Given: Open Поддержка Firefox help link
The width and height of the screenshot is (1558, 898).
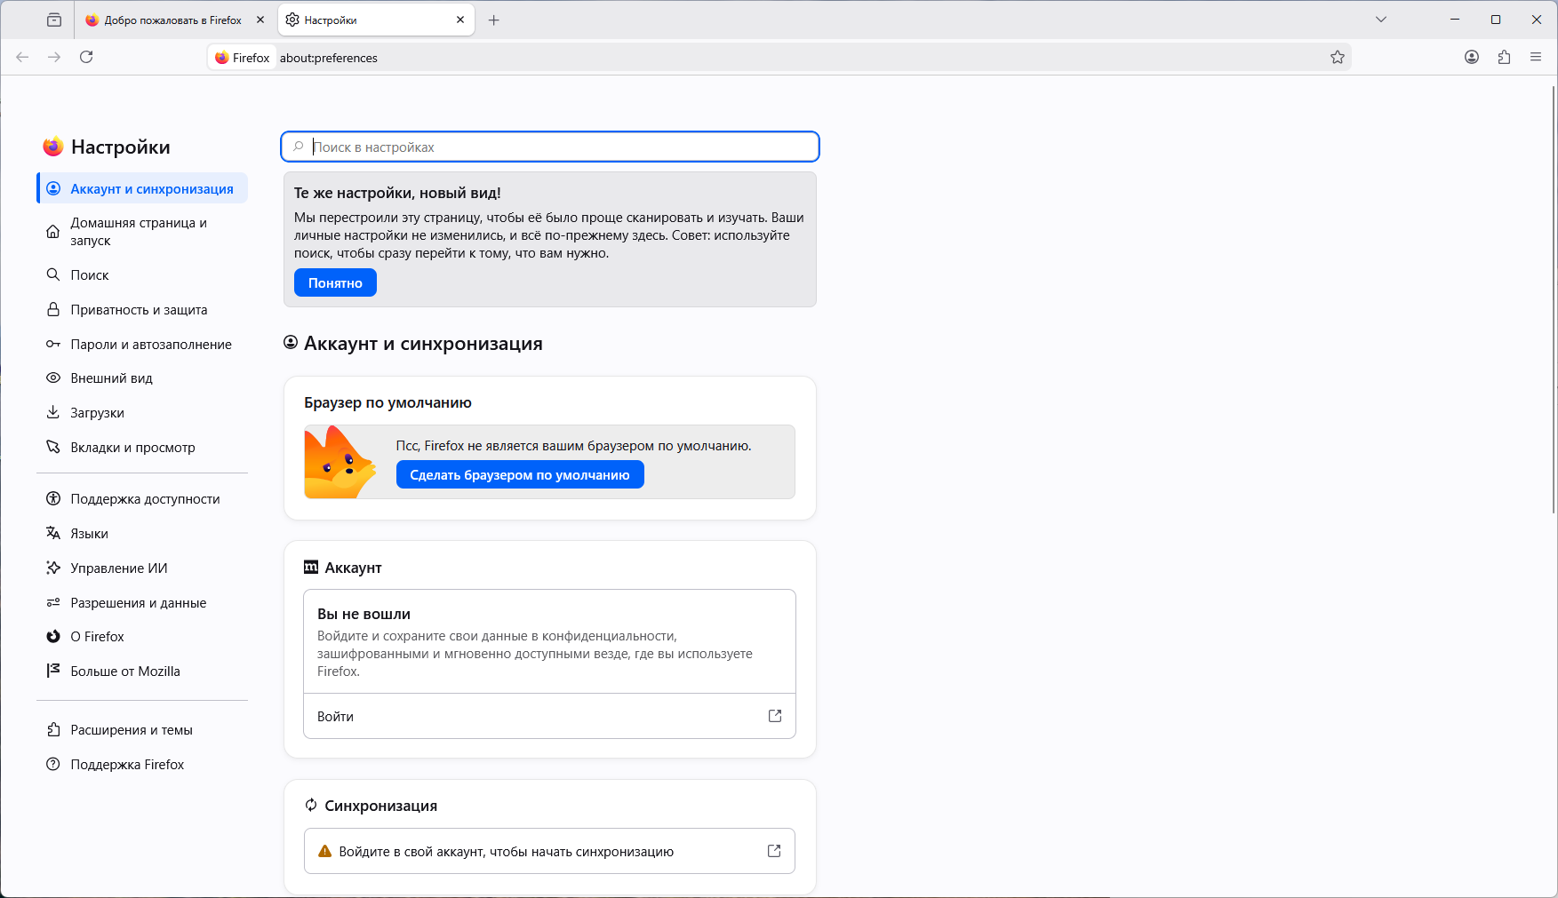Looking at the screenshot, I should pos(142,765).
